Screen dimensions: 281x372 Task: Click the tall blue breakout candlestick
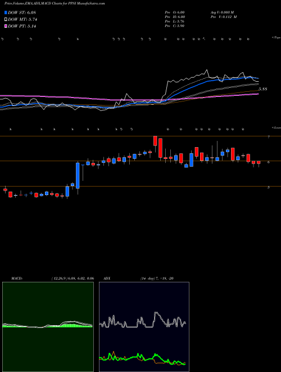click(78, 175)
